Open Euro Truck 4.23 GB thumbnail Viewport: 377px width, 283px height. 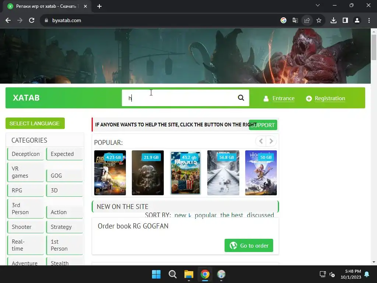click(x=110, y=173)
